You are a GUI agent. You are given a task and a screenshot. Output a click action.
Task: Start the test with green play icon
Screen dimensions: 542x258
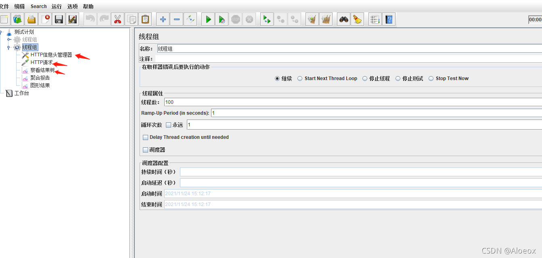208,19
